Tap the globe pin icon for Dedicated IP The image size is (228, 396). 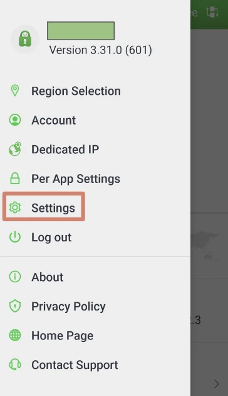pos(15,149)
